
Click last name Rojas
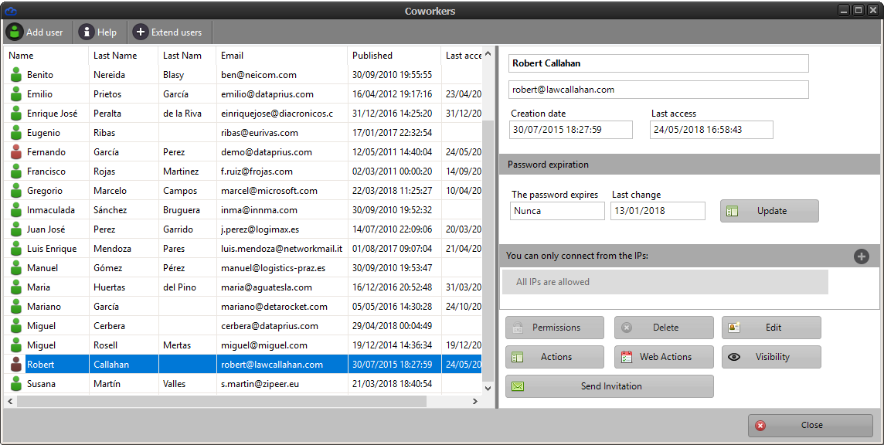pos(104,172)
